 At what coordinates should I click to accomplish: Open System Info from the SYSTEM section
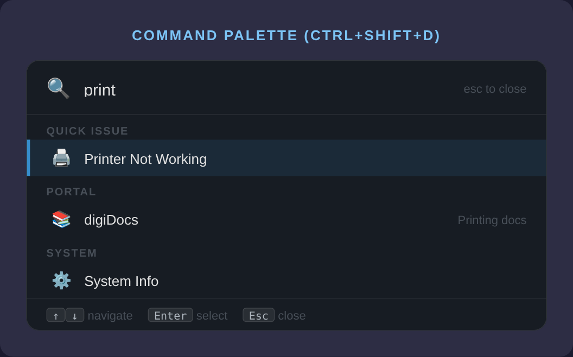click(x=121, y=281)
